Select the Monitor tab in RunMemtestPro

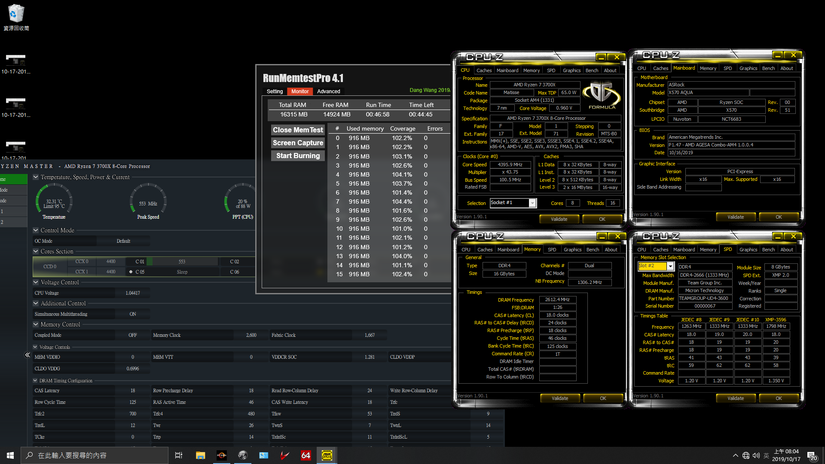click(300, 92)
